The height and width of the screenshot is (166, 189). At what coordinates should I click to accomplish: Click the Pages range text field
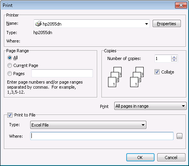[x=62, y=73]
